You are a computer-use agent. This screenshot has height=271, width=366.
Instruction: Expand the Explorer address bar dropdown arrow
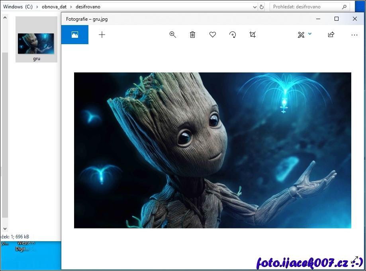coord(255,7)
